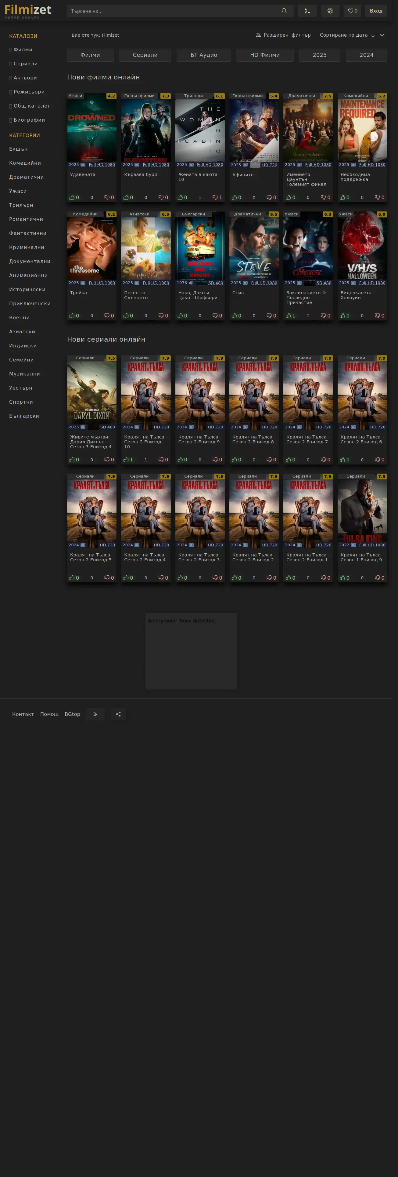Click the Контакт footer link

pos(23,714)
